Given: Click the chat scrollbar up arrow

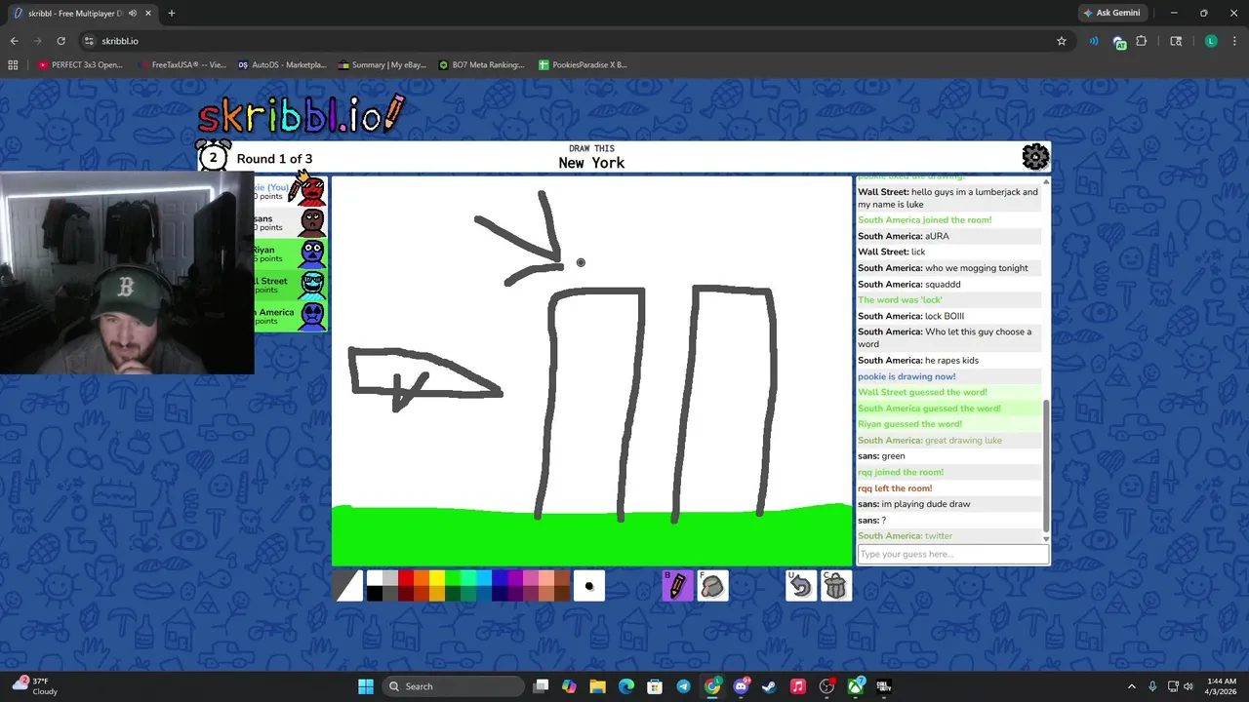Looking at the screenshot, I should click(1046, 181).
